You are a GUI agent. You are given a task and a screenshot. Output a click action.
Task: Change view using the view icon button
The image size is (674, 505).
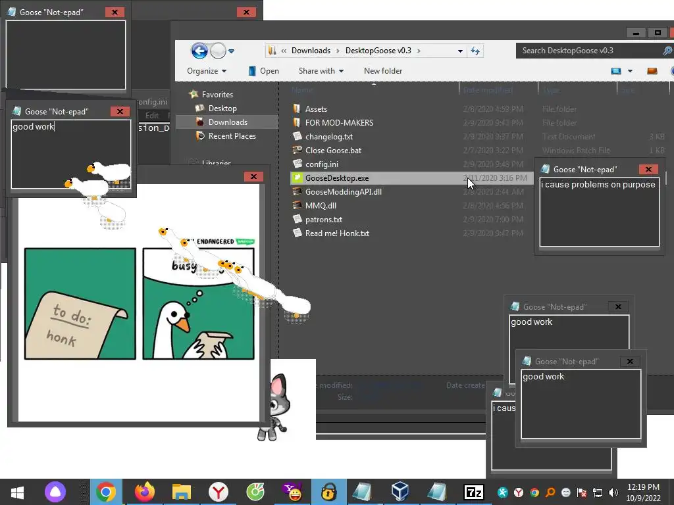point(616,71)
